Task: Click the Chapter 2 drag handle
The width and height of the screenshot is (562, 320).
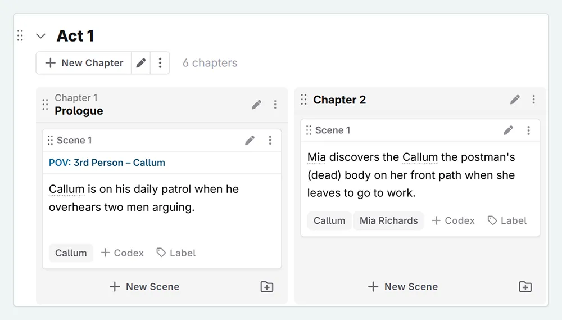Action: click(303, 100)
